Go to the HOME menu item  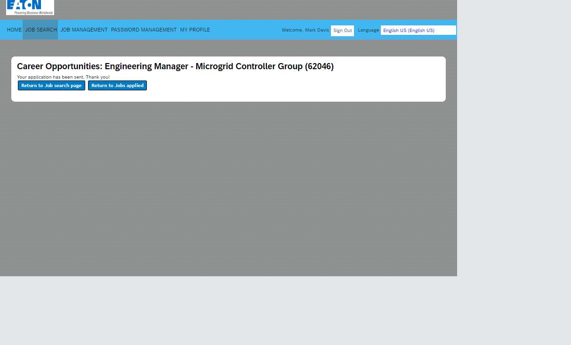[14, 30]
